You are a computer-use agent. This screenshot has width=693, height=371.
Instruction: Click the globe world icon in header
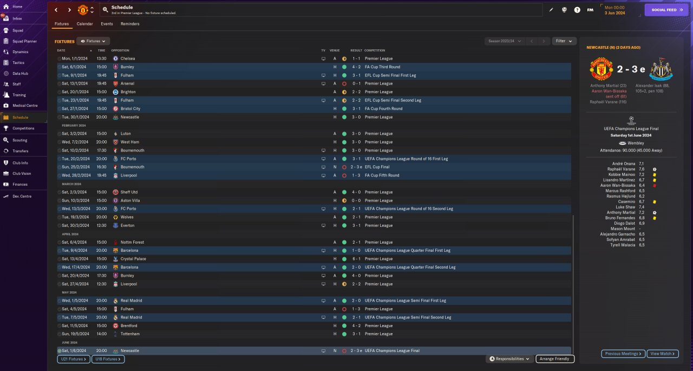point(564,10)
